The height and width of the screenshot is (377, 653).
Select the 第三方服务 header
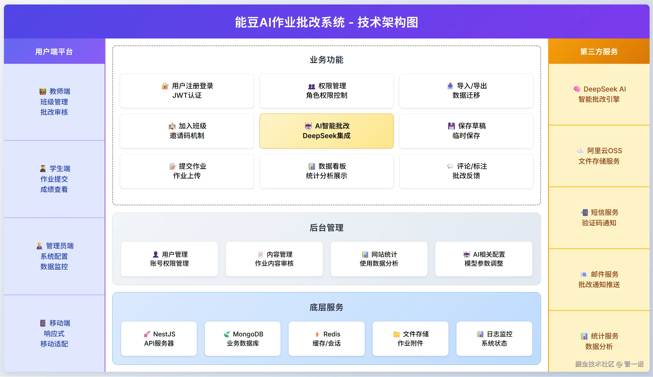click(599, 51)
